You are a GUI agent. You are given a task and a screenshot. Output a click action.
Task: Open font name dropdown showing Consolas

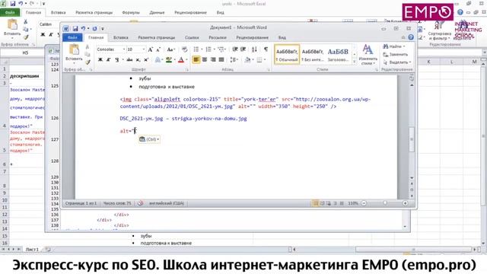123,49
